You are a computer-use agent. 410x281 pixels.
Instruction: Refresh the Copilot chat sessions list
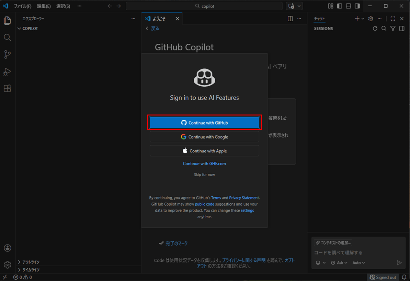[x=375, y=28]
